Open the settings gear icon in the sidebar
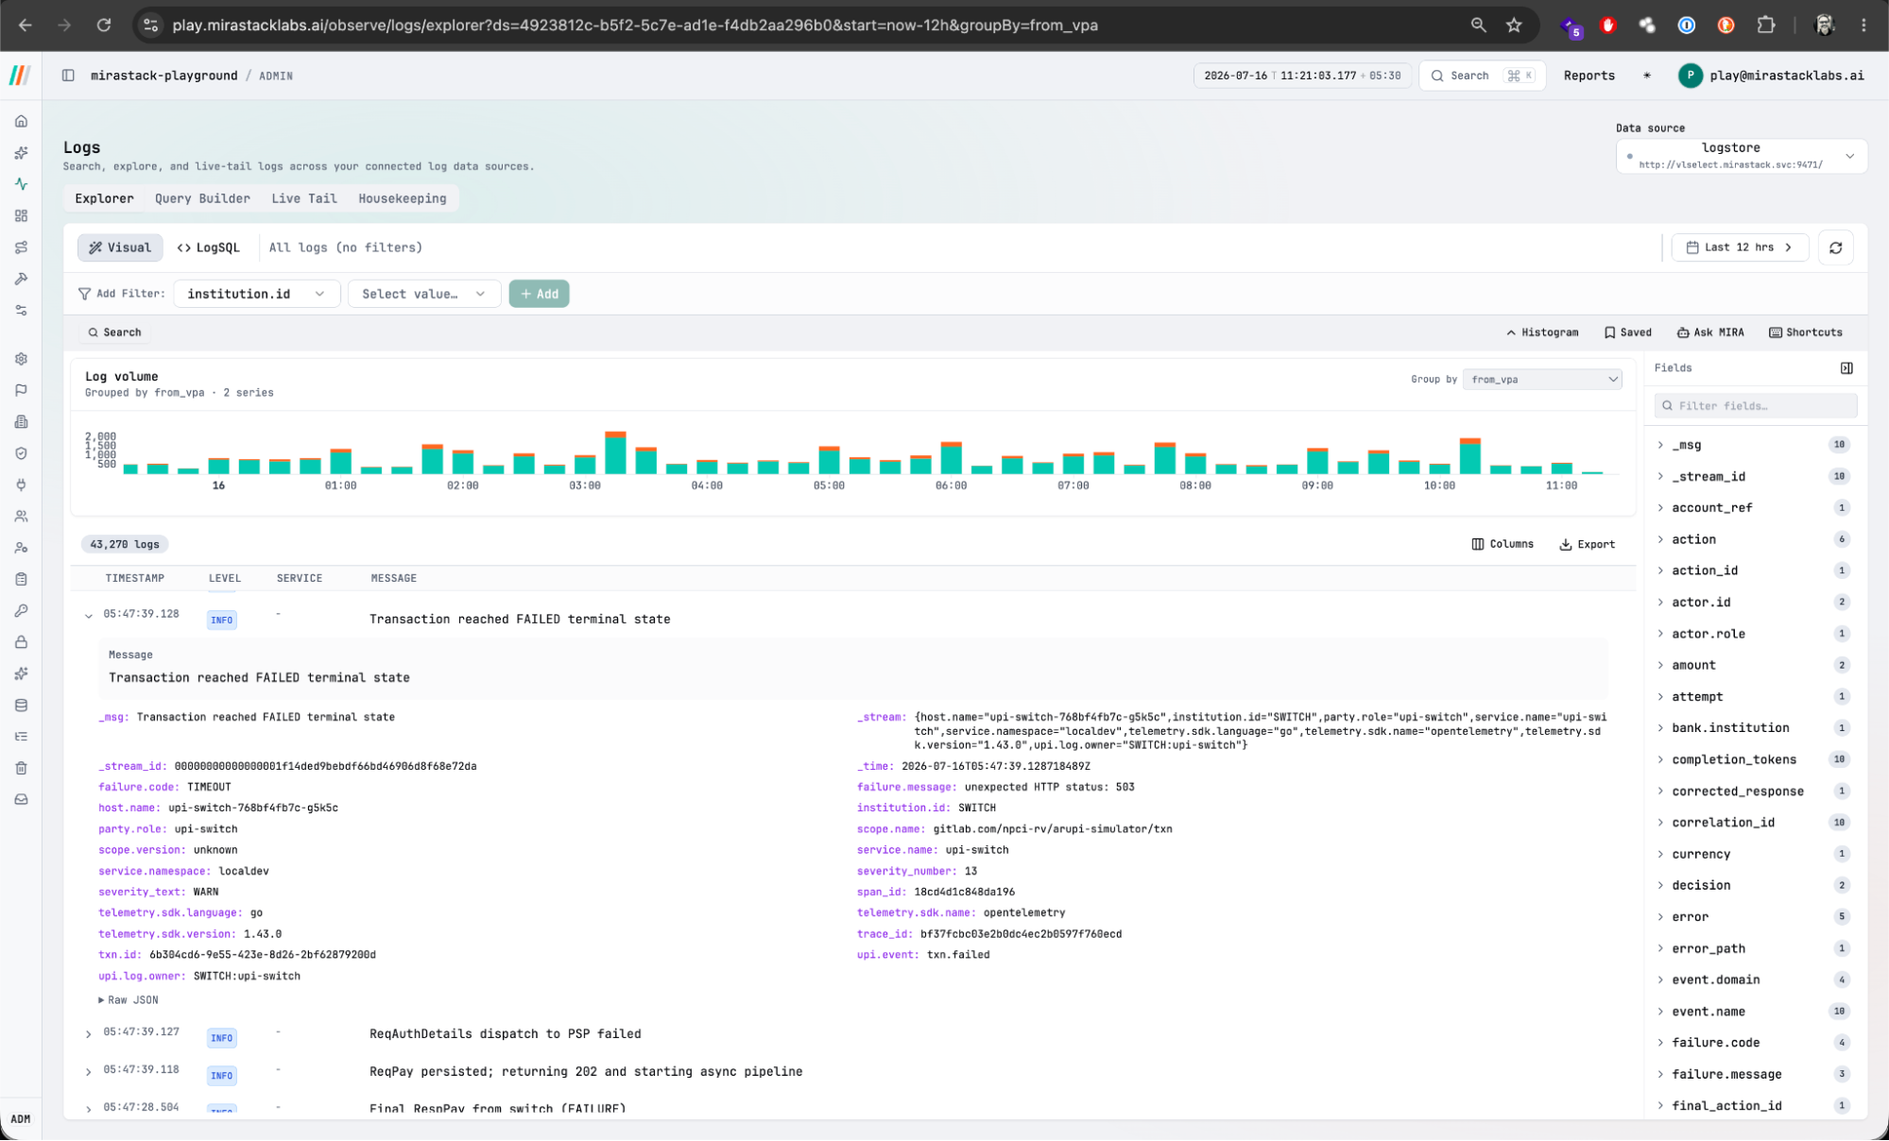The image size is (1889, 1141). [x=21, y=359]
